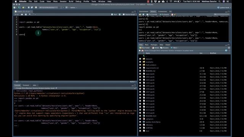Click the Delete button in Files pane
This screenshot has width=244, height=137.
(x=156, y=48)
